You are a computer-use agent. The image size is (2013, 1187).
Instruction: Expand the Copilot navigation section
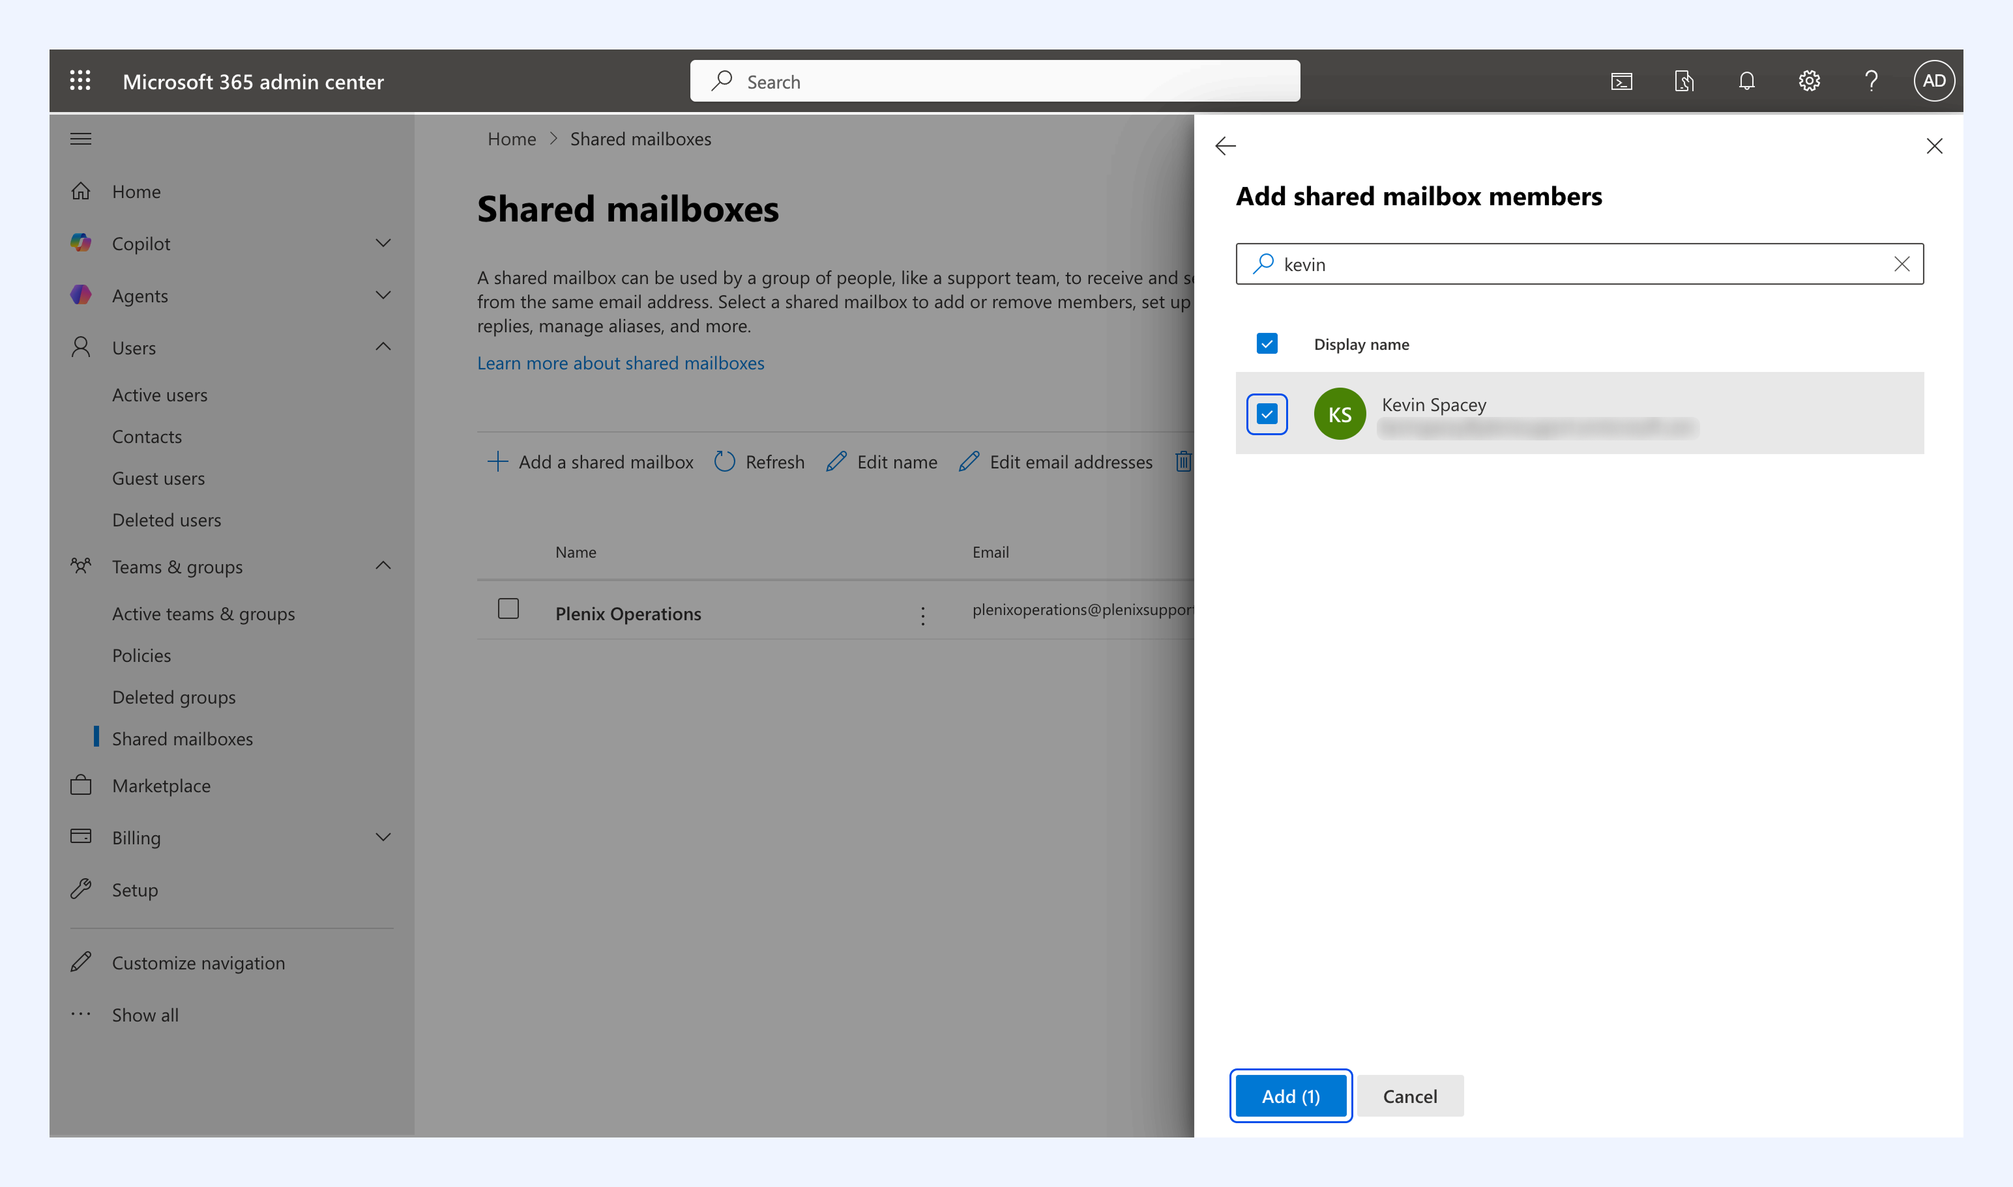tap(383, 243)
